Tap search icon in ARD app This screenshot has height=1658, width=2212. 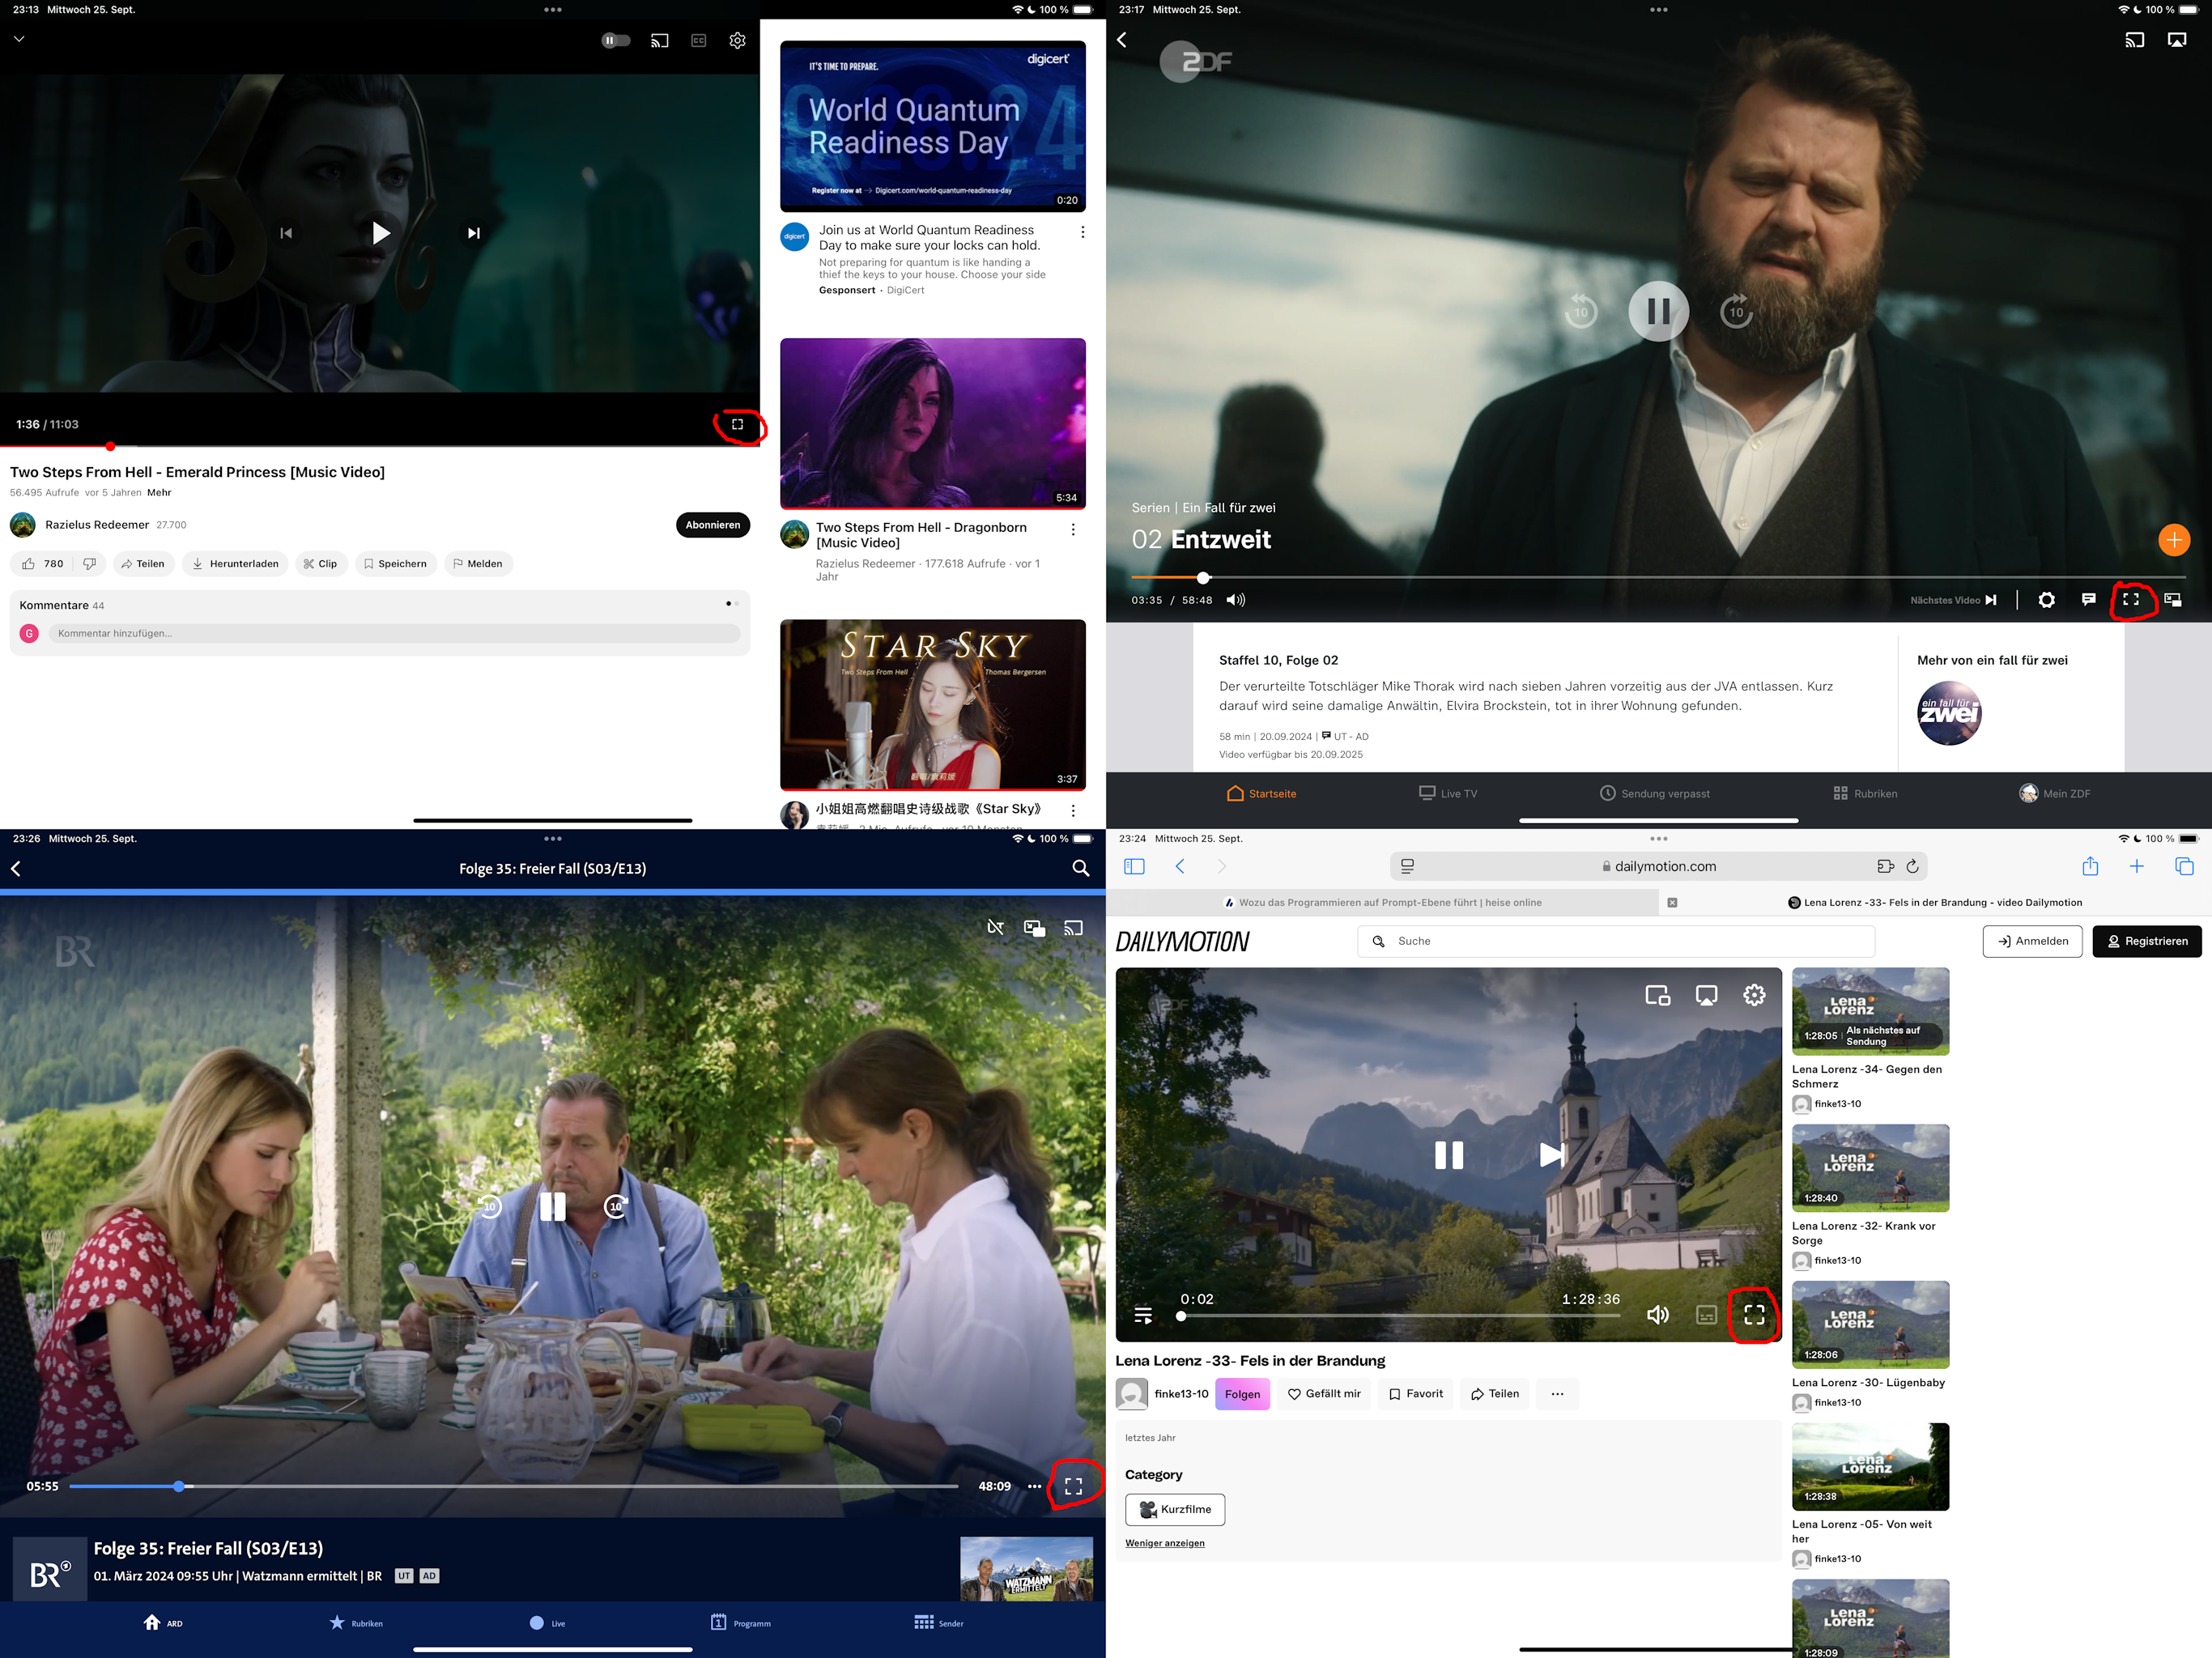[x=1081, y=869]
